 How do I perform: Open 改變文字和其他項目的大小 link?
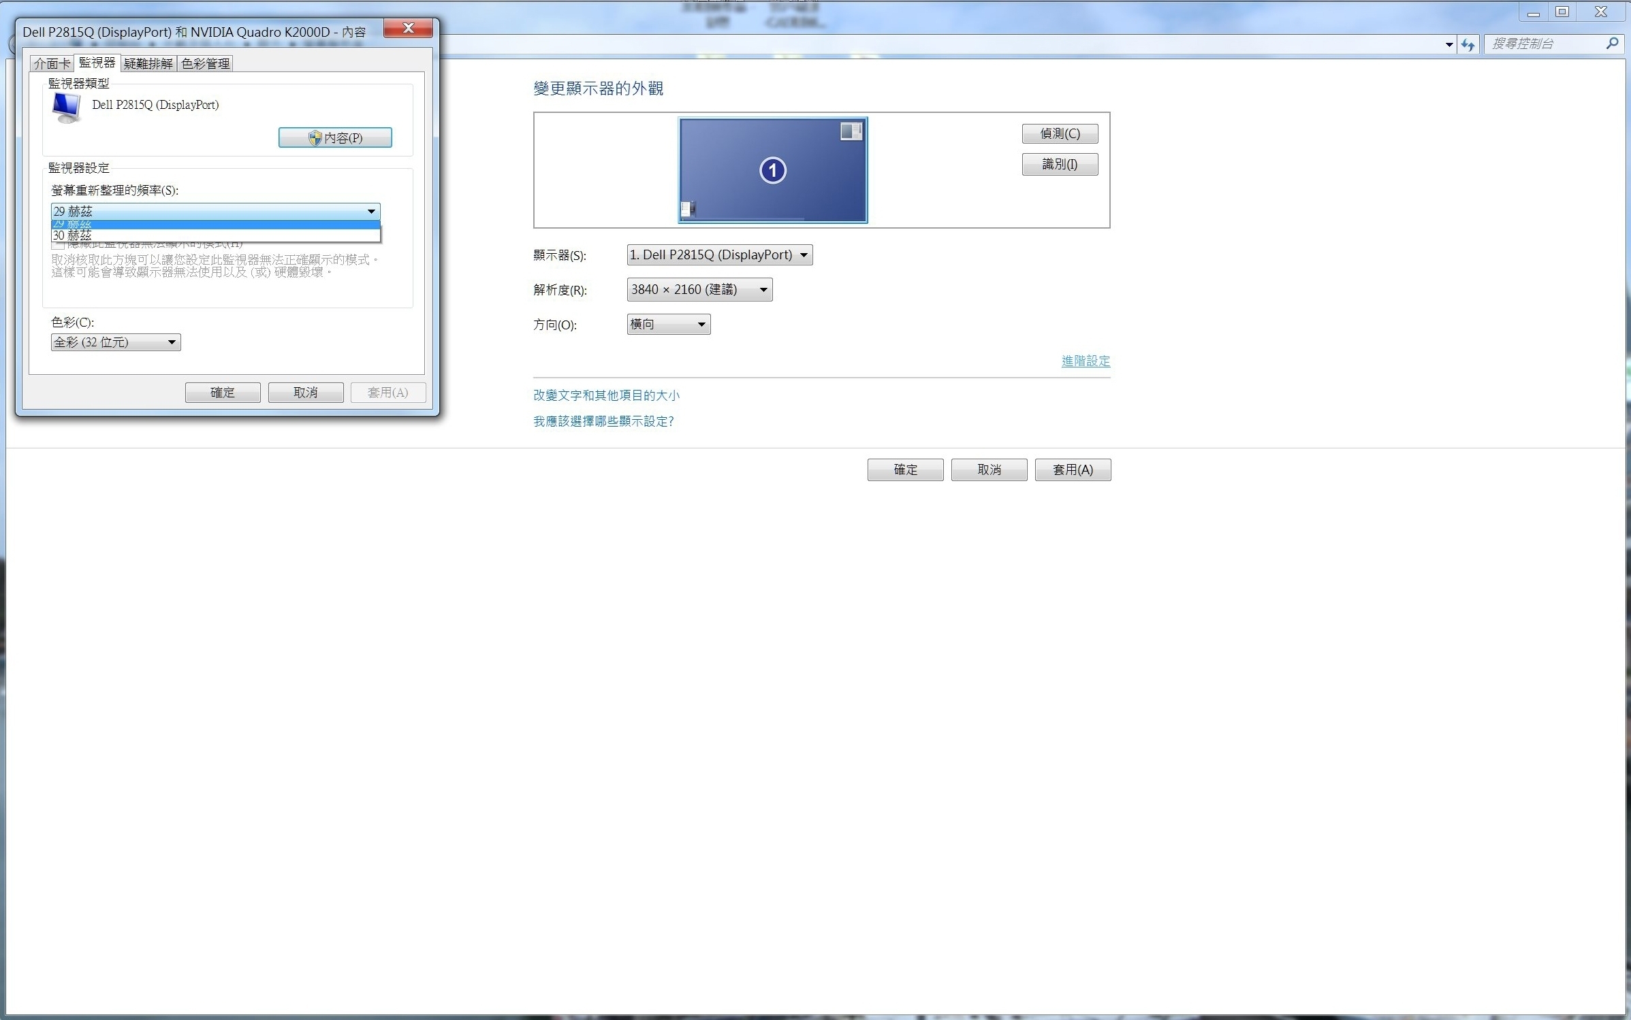[606, 395]
